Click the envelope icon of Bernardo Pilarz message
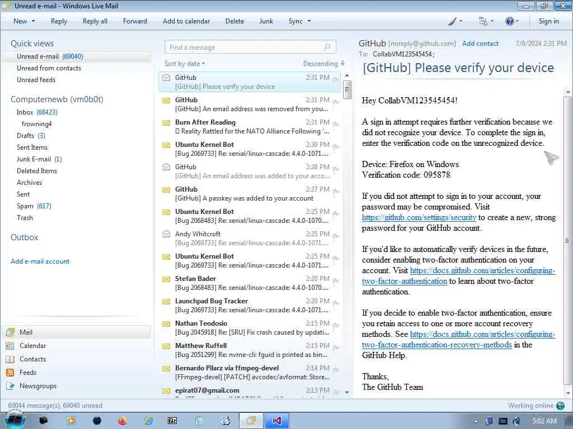573x429 pixels. 166,369
